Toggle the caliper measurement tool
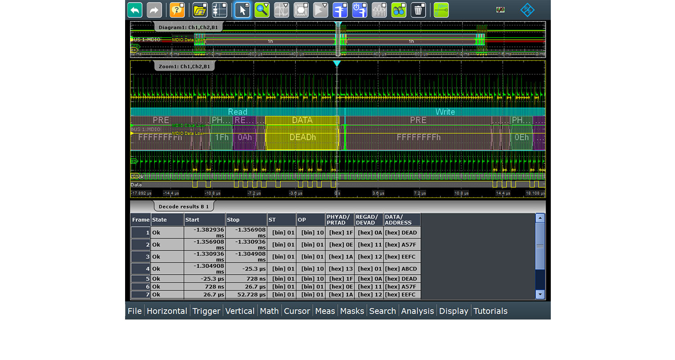The width and height of the screenshot is (675, 360). pyautogui.click(x=340, y=10)
